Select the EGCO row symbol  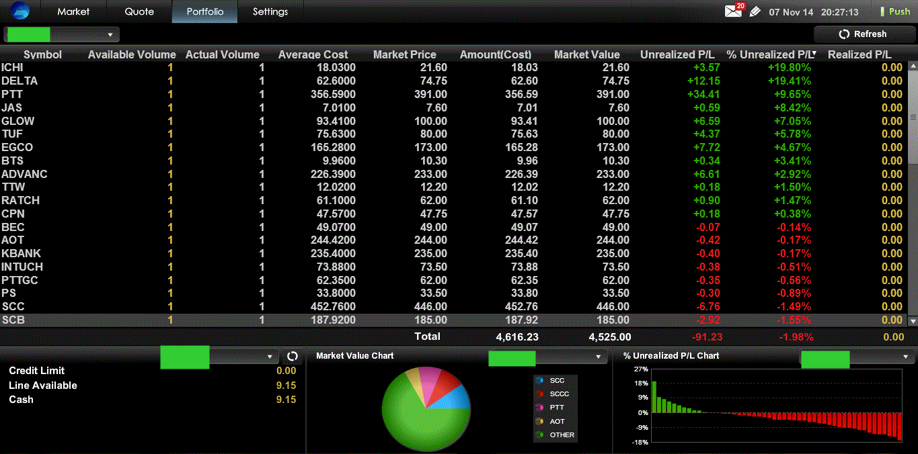point(17,147)
